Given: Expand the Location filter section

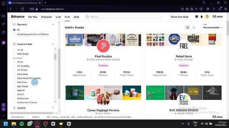Looking at the screenshot, I should pyautogui.click(x=53, y=108).
